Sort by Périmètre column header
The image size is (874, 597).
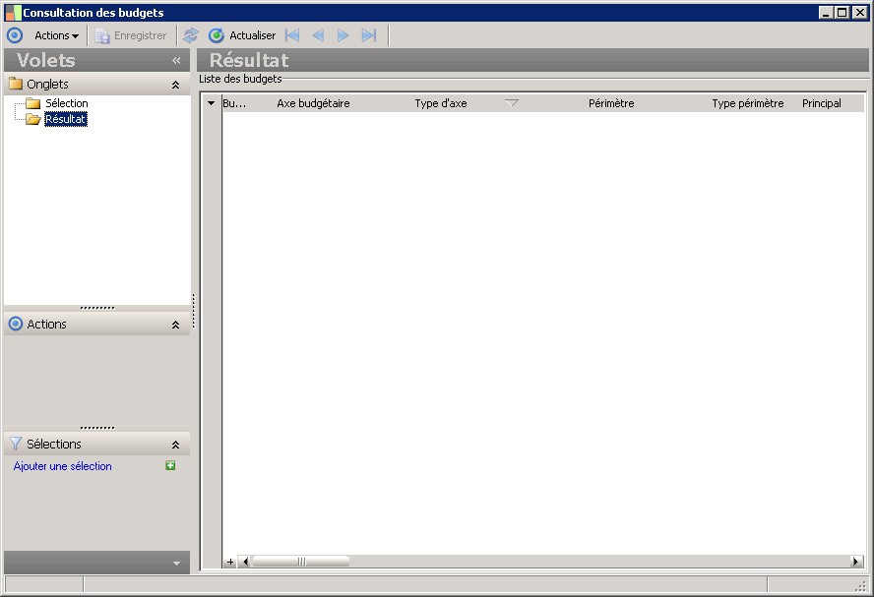pos(611,103)
